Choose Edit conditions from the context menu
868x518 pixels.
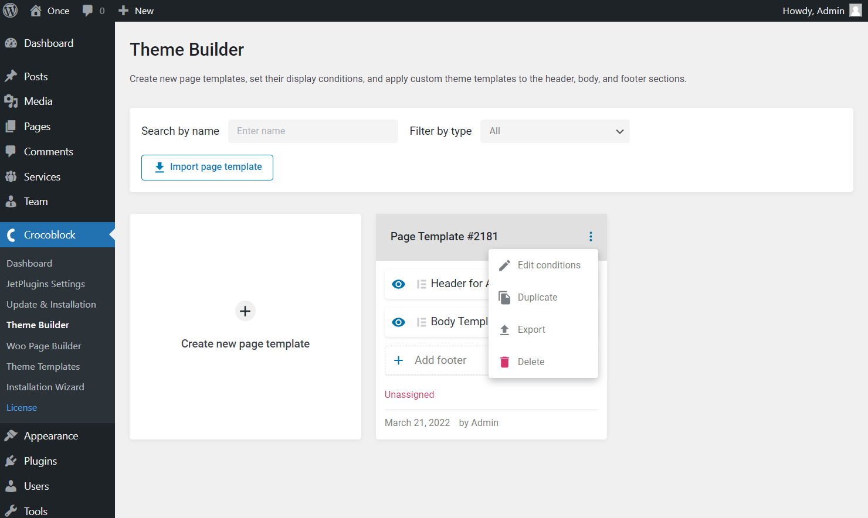point(543,265)
